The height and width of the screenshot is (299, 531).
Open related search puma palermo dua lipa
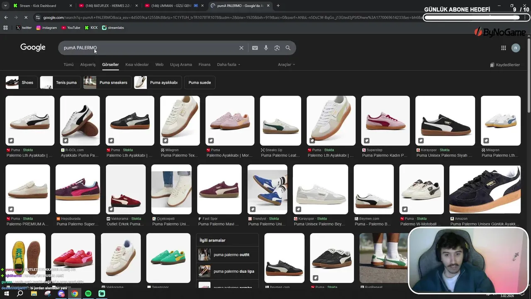coord(227,271)
